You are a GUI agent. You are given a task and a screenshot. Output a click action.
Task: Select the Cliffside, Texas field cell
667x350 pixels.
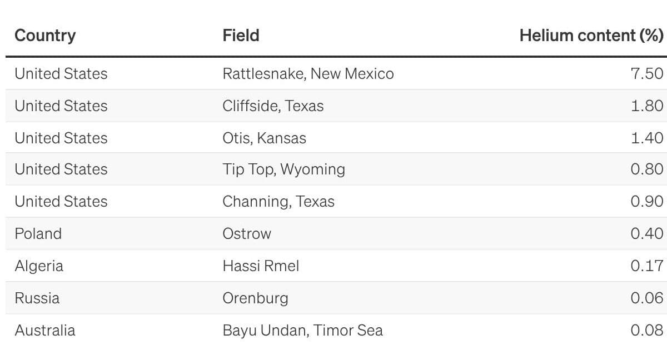[x=273, y=106]
